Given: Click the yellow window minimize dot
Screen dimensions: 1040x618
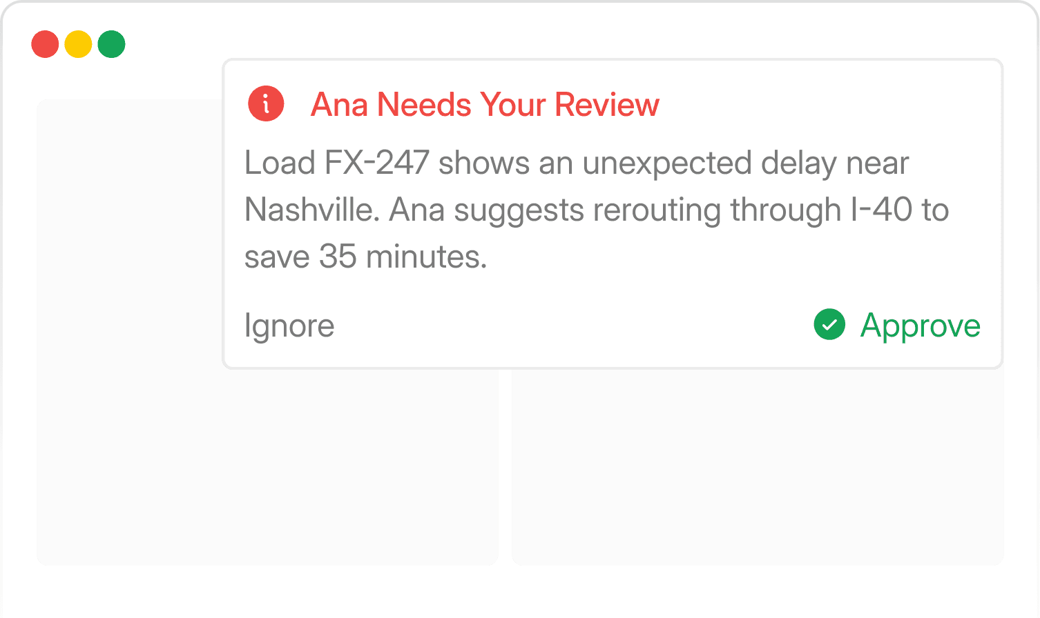Looking at the screenshot, I should pos(78,44).
